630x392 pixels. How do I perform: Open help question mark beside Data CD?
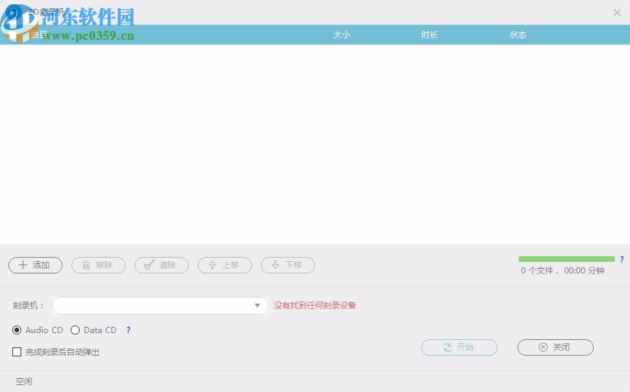pos(128,330)
